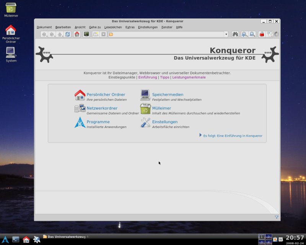306x245 pixels.
Task: Open the Dokument menu
Action: [44, 27]
